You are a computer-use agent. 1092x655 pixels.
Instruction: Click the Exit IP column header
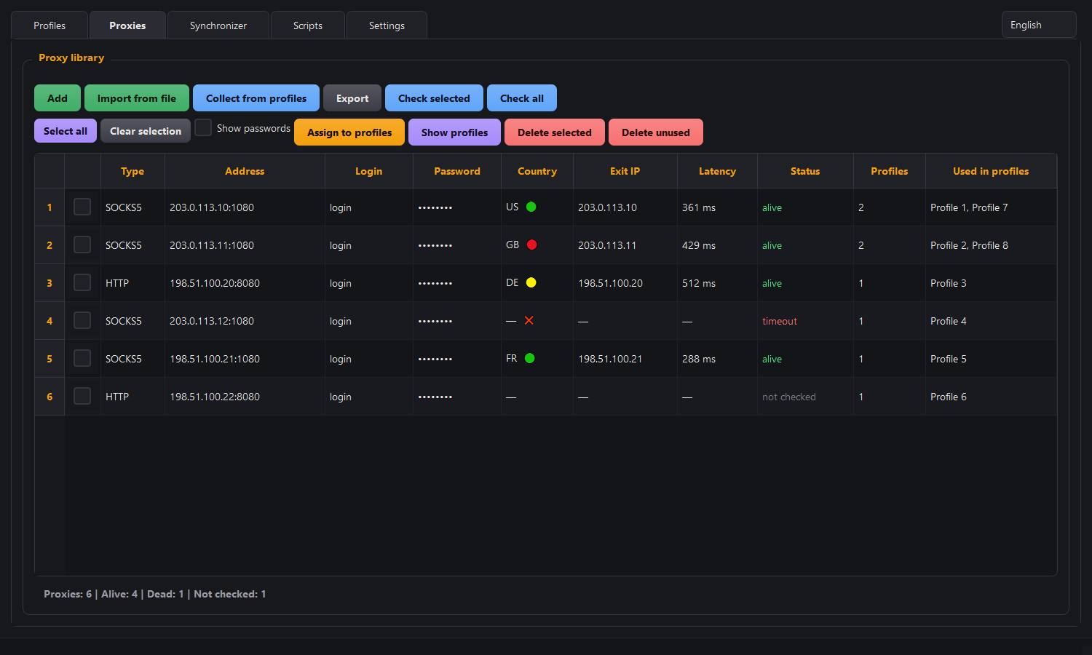coord(625,171)
